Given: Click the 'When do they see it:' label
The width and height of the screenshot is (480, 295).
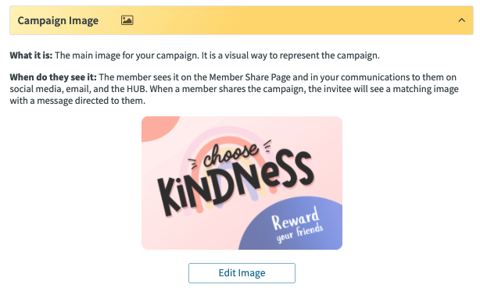Looking at the screenshot, I should pyautogui.click(x=53, y=77).
